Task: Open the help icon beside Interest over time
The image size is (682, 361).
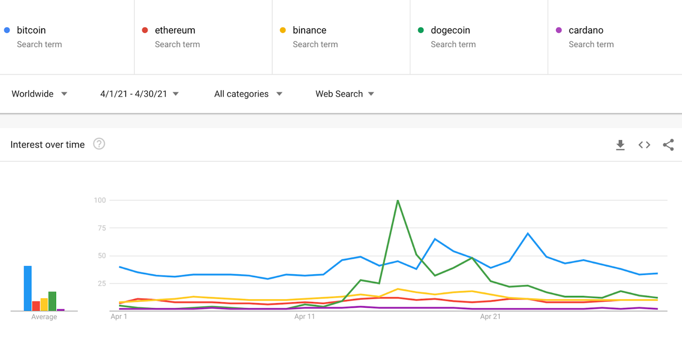Action: point(99,144)
